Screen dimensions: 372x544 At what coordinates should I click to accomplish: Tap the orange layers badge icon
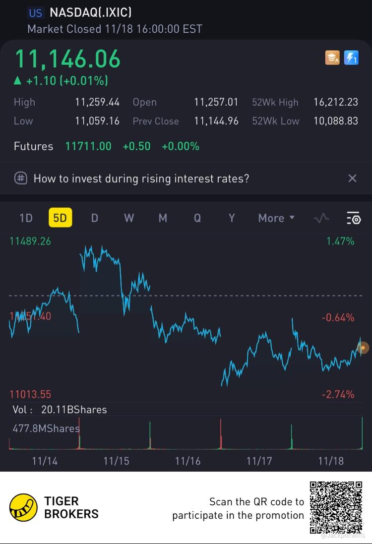[x=332, y=58]
